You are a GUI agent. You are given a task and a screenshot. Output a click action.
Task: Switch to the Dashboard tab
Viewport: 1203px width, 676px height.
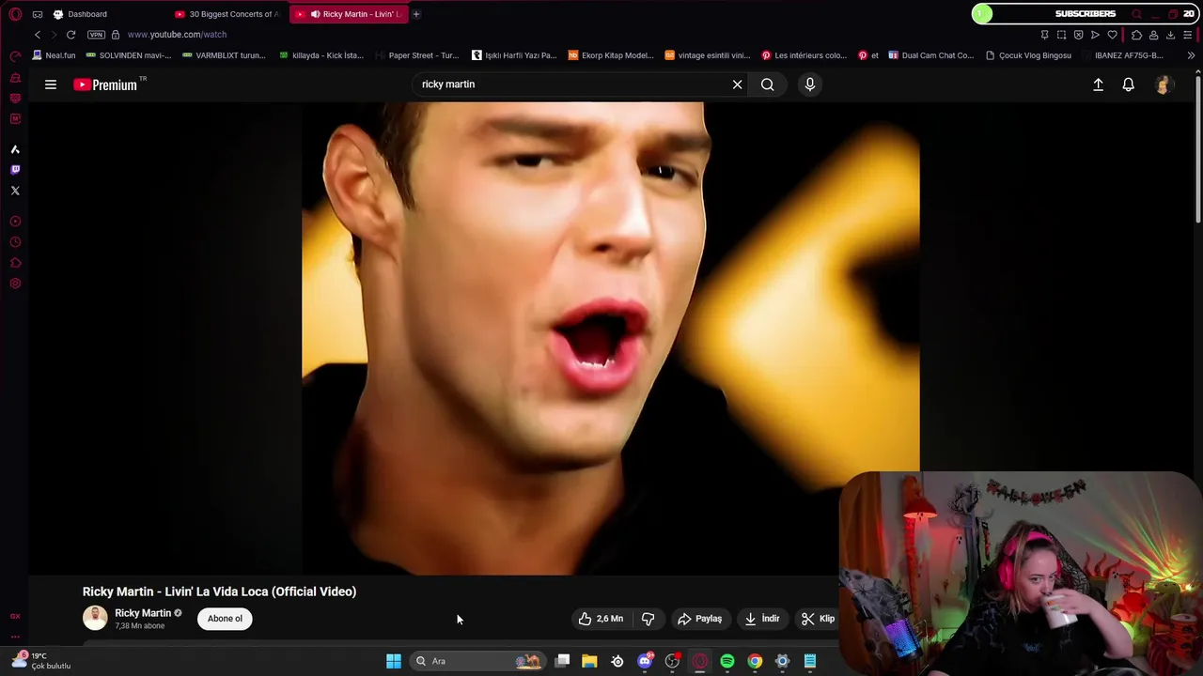click(x=87, y=14)
